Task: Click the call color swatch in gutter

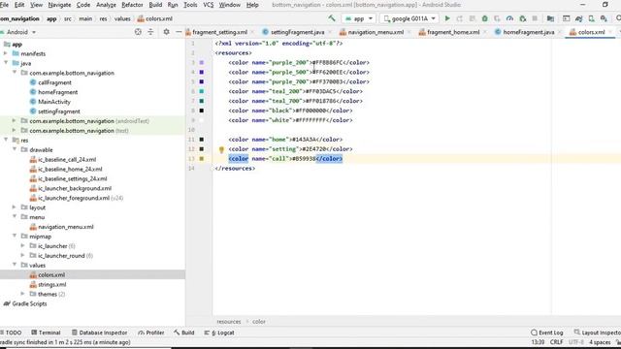Action: pyautogui.click(x=202, y=159)
